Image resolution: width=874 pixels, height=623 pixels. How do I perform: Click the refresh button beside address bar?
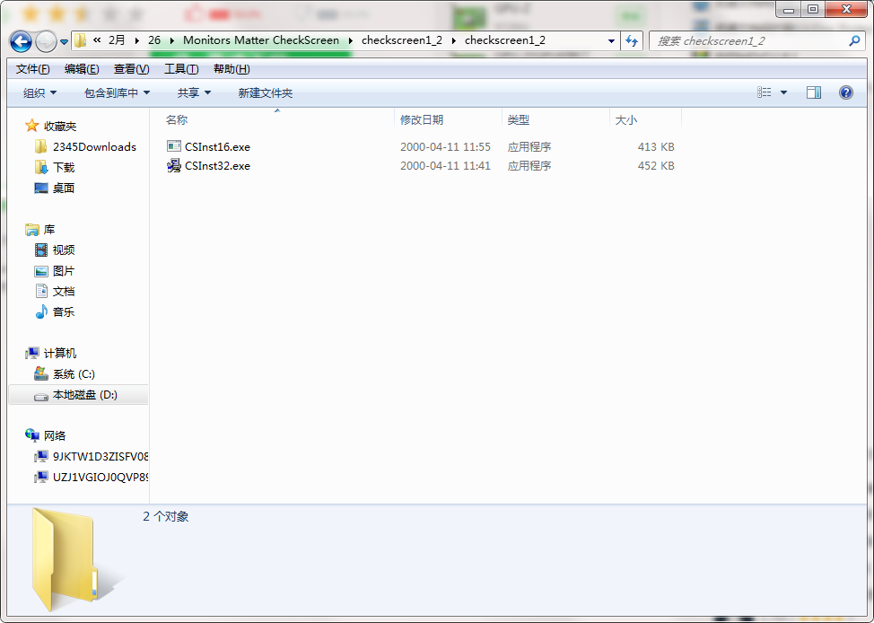632,40
